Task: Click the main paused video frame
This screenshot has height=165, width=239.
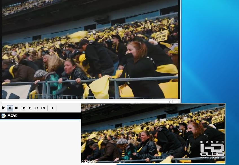Action: pyautogui.click(x=90, y=49)
